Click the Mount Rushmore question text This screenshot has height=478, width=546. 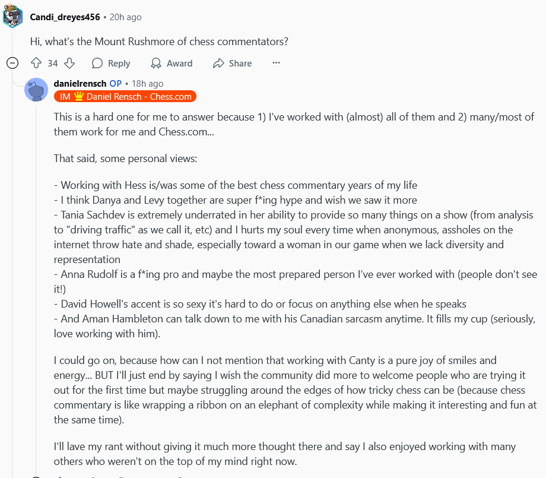[159, 42]
